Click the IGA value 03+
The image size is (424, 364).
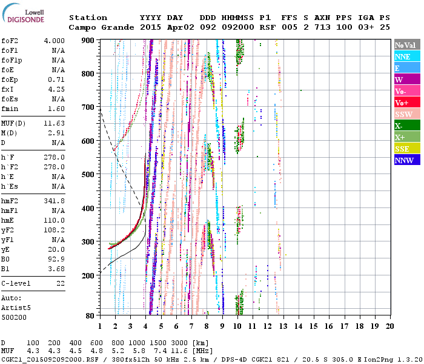(x=366, y=27)
